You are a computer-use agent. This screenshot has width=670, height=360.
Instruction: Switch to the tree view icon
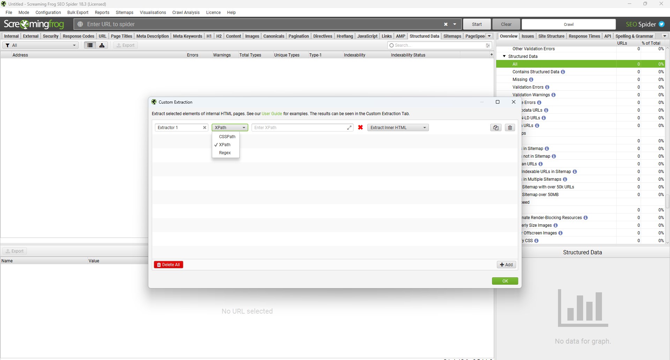coord(102,45)
